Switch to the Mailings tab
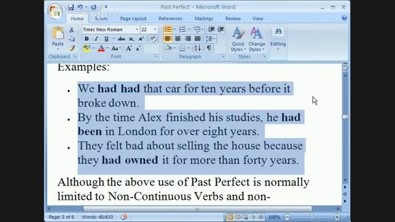 point(204,18)
